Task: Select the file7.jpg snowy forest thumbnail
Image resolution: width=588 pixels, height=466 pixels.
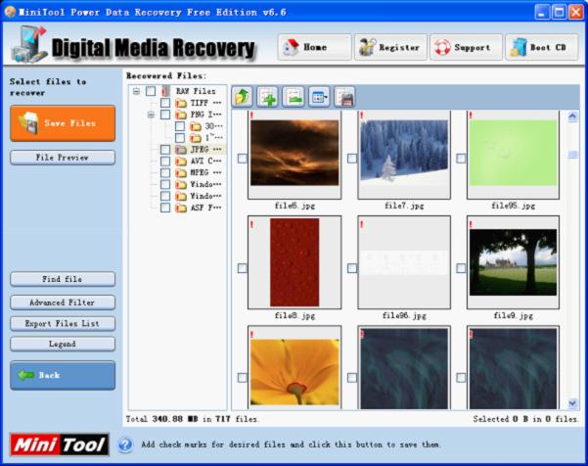Action: click(404, 155)
